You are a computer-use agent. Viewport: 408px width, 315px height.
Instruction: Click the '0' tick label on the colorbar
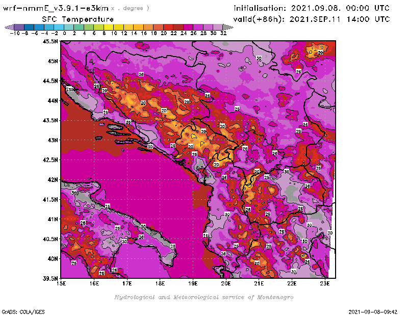[64, 33]
